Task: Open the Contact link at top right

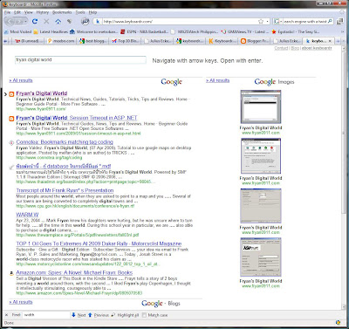Action: pyautogui.click(x=281, y=48)
